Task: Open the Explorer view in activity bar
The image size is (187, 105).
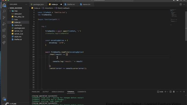Action: [x=4, y=5]
